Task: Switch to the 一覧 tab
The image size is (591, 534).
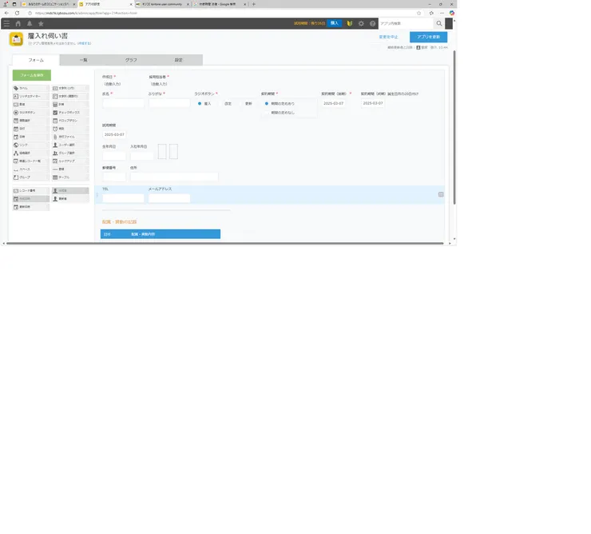Action: [84, 60]
